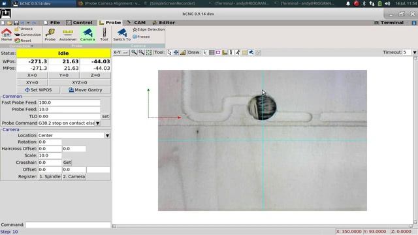The height and width of the screenshot is (235, 418).
Task: Click the Y=0 button
Action: (x=64, y=76)
